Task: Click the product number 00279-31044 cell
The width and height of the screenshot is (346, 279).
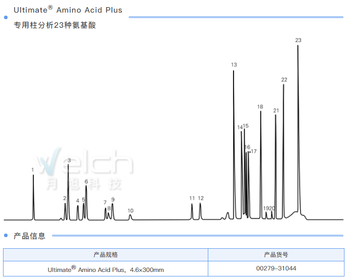Action: 276,269
